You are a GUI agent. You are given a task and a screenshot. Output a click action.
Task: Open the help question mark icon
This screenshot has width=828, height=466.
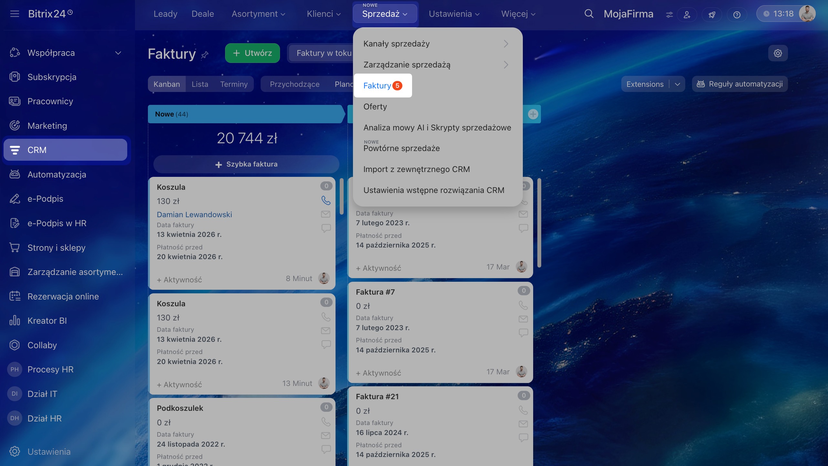point(737,15)
